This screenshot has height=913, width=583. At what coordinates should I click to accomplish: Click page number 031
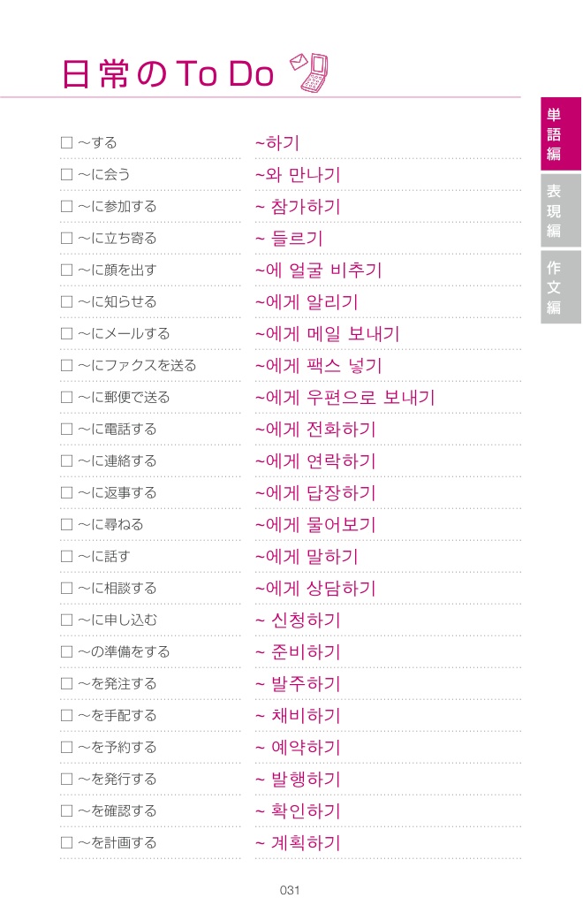[290, 890]
